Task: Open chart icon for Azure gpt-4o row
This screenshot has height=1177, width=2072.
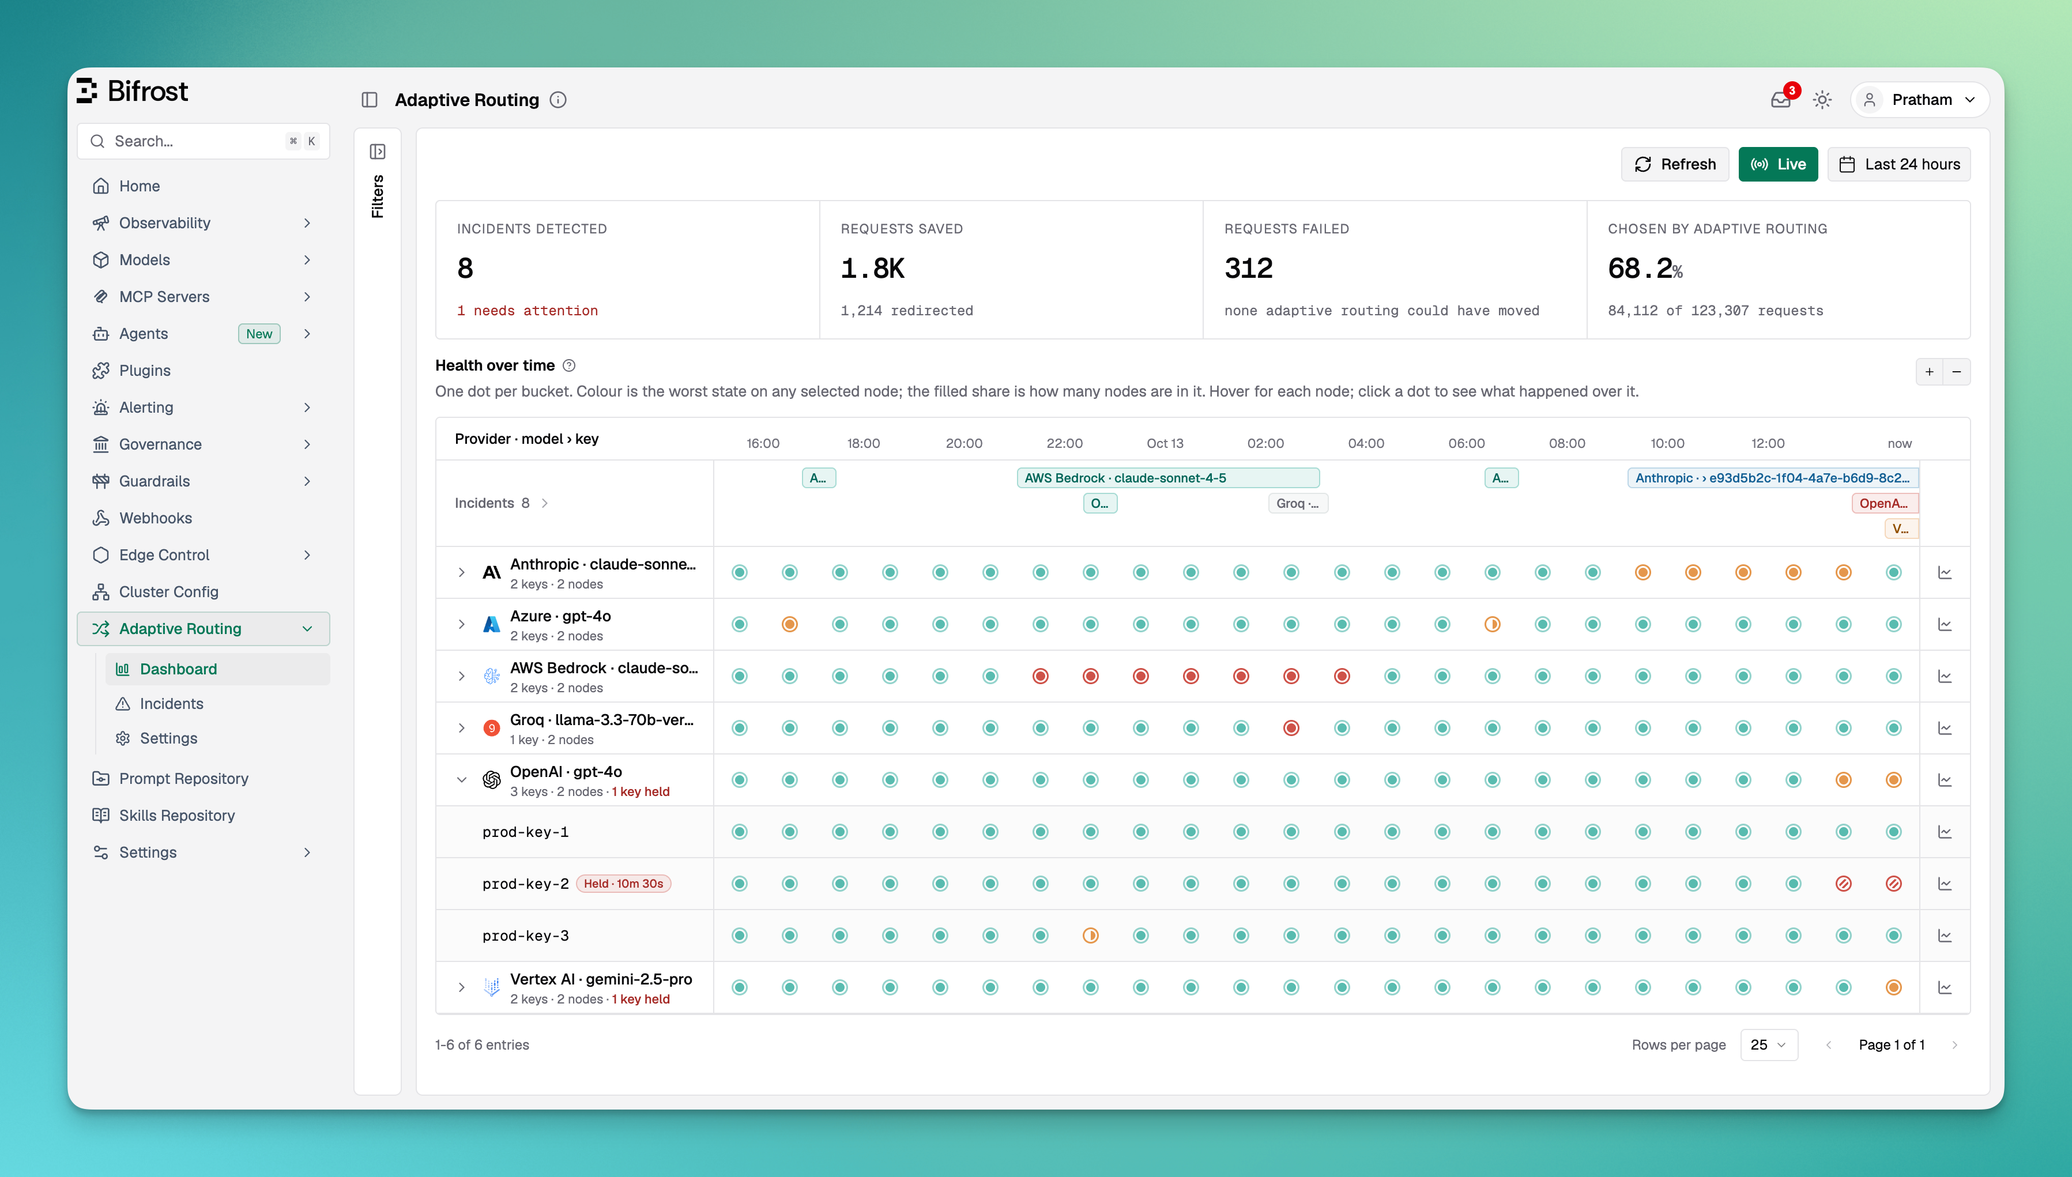Action: point(1945,624)
